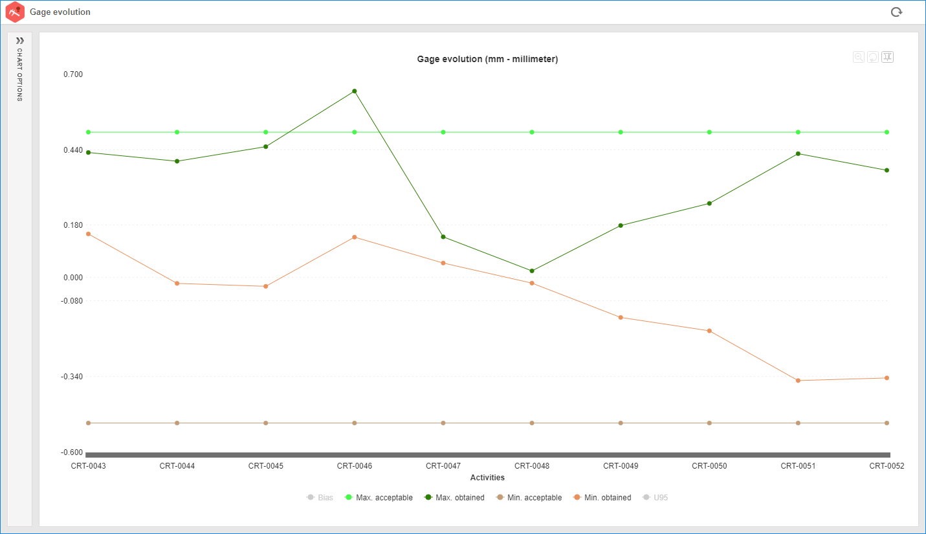Viewport: 926px width, 534px height.
Task: Click the -0.340 y-axis value
Action: 72,377
